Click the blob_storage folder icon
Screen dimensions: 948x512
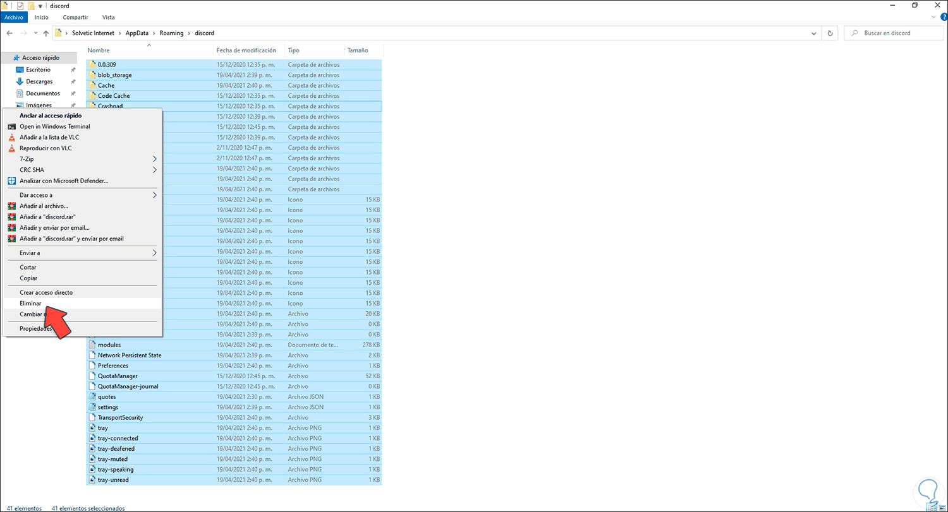92,75
